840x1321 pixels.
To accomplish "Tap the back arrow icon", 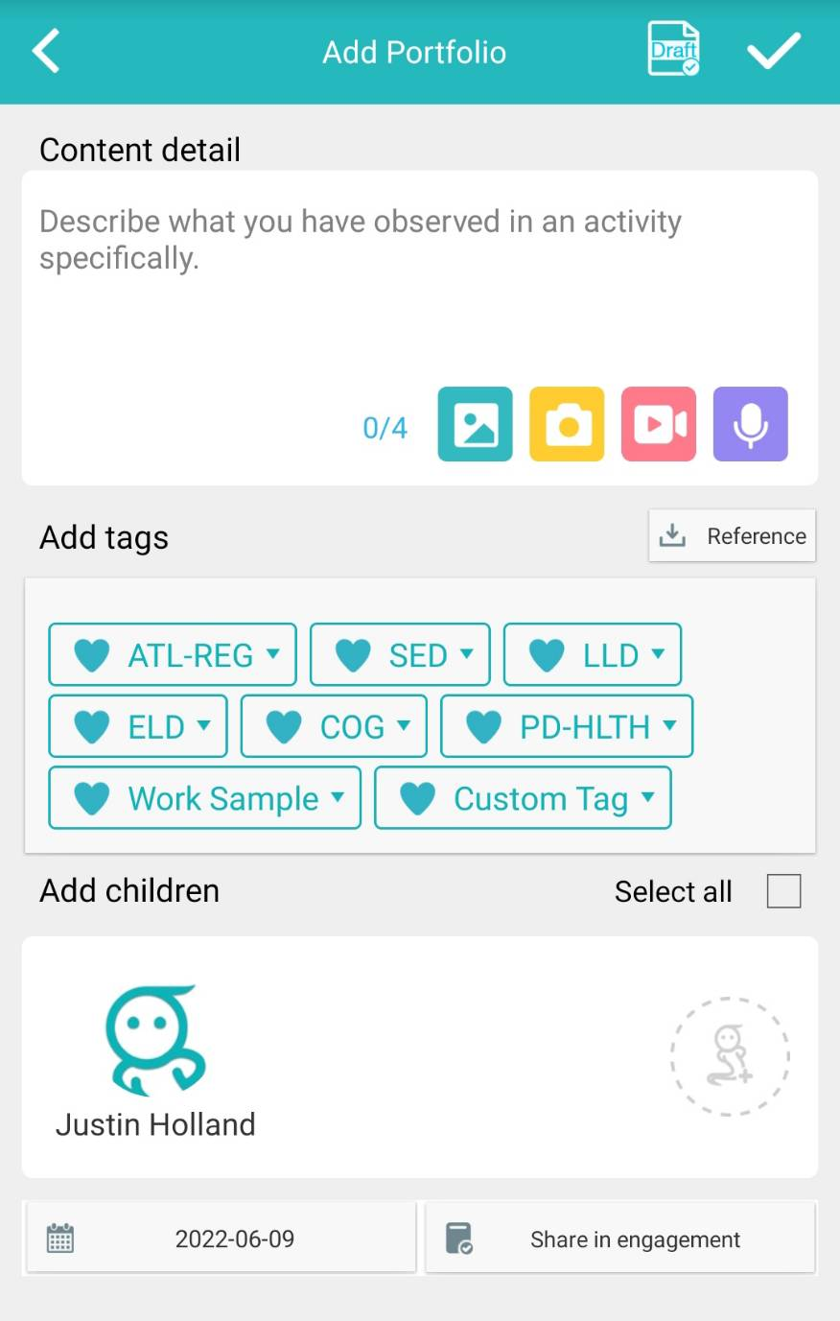I will point(46,52).
